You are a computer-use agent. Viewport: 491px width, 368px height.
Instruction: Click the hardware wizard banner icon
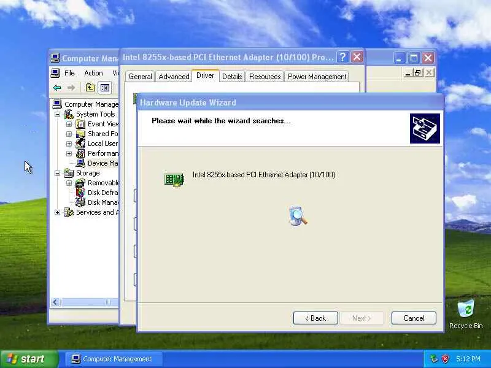pyautogui.click(x=425, y=128)
